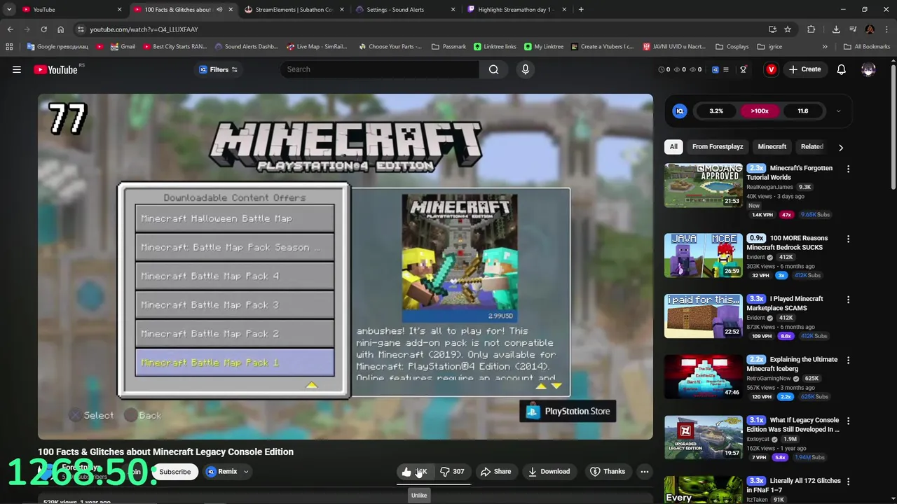Screen dimensions: 897x504
Task: Open browser home page button
Action: pos(60,29)
